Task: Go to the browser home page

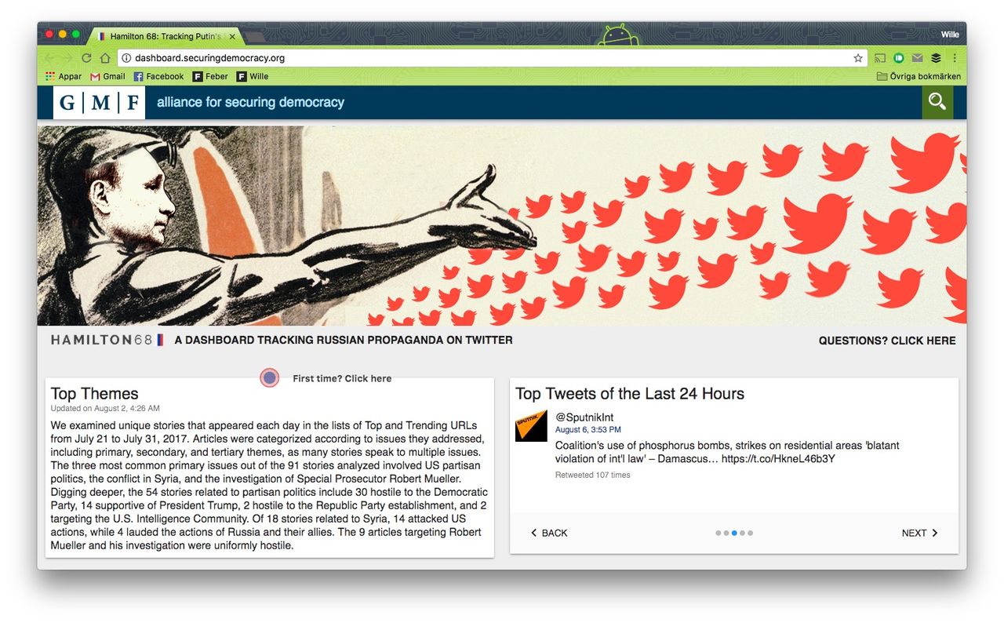Action: [105, 58]
